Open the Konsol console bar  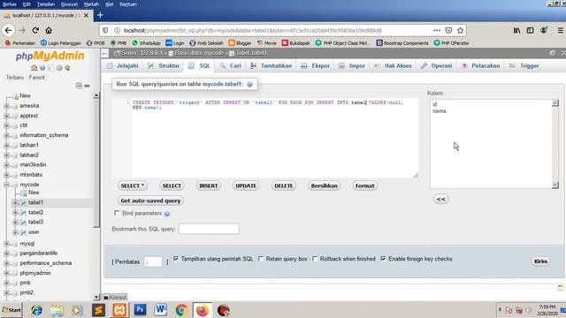click(x=115, y=297)
